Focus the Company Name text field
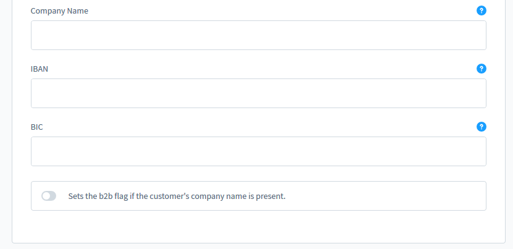Image resolution: width=513 pixels, height=249 pixels. (259, 35)
